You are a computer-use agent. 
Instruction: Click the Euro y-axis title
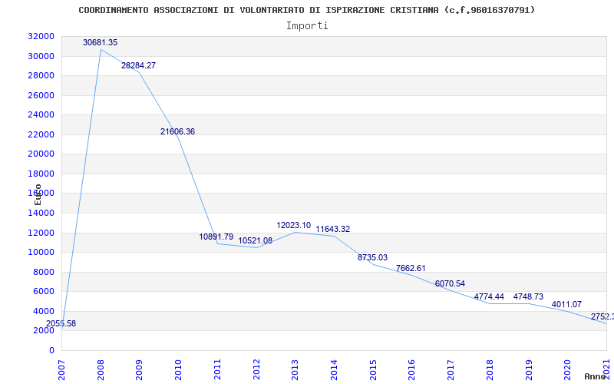tap(38, 194)
